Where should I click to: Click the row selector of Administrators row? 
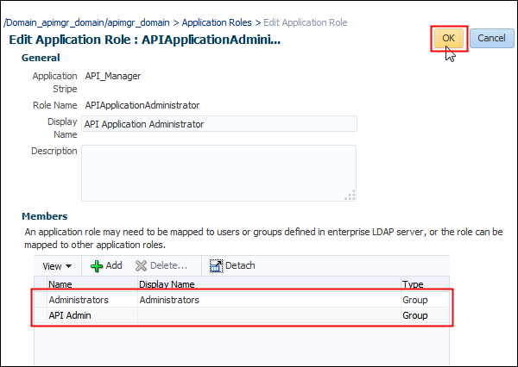pos(41,300)
